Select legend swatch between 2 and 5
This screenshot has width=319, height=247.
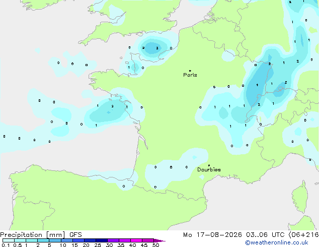[43, 240]
